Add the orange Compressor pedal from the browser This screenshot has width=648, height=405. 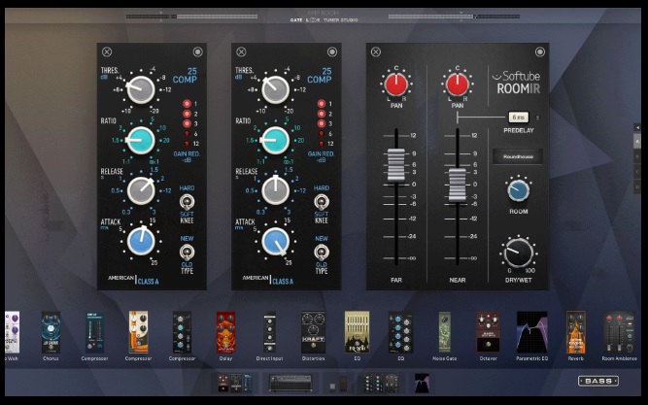click(x=138, y=333)
